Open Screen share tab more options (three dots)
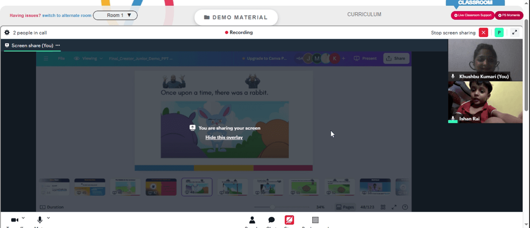 58,45
